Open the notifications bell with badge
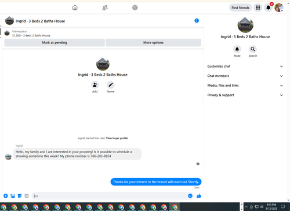The height and width of the screenshot is (211, 290). point(269,8)
